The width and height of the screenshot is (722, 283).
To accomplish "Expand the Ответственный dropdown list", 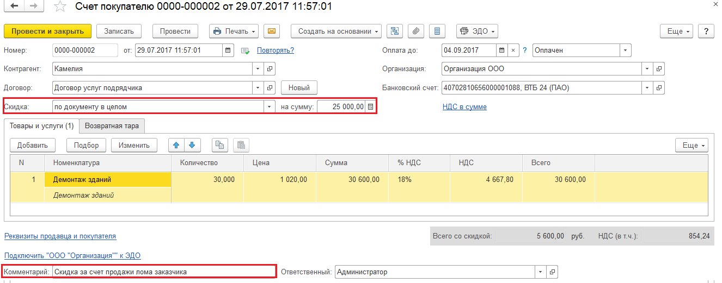I will pos(540,272).
